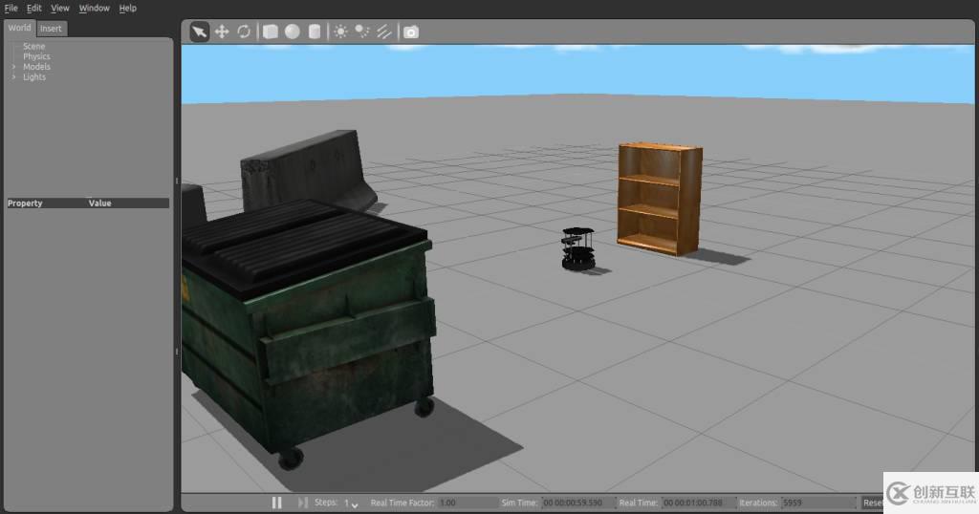Open the Window menu
This screenshot has height=514, width=979.
(95, 8)
